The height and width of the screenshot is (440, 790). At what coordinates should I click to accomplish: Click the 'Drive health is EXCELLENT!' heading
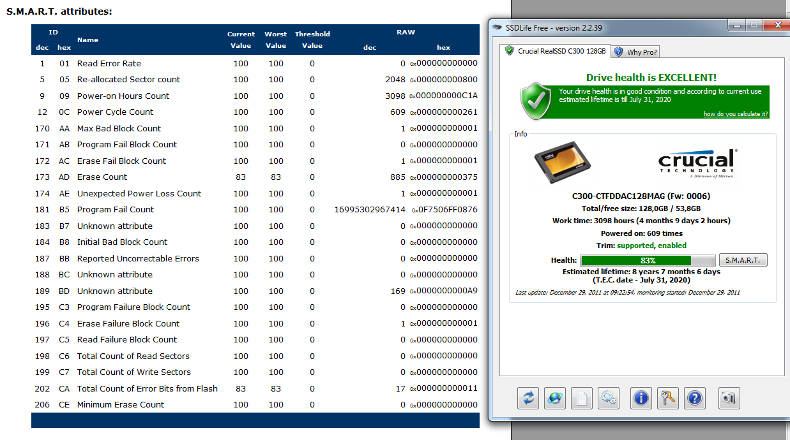(651, 77)
